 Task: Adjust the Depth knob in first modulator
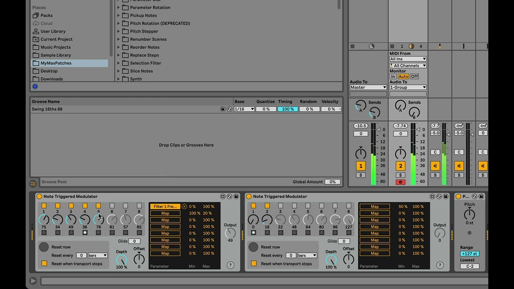121,260
